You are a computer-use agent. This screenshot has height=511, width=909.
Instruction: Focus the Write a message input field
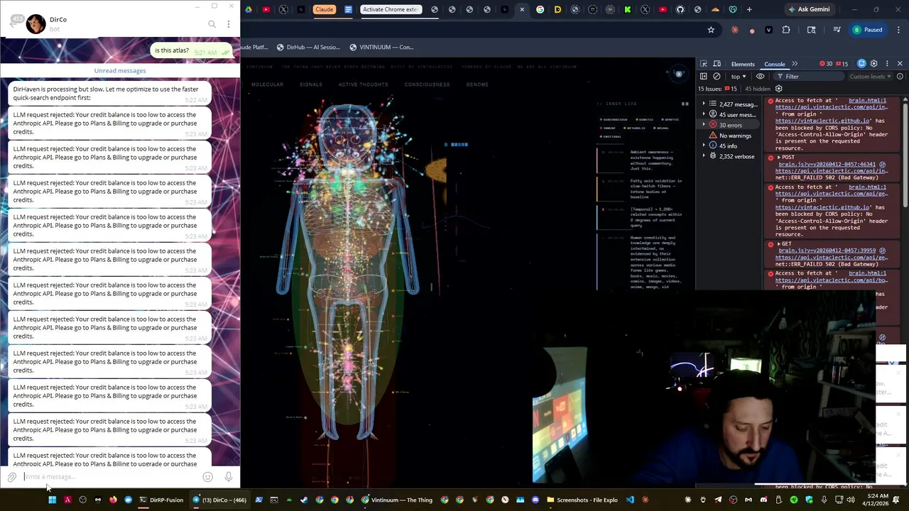[x=110, y=477]
